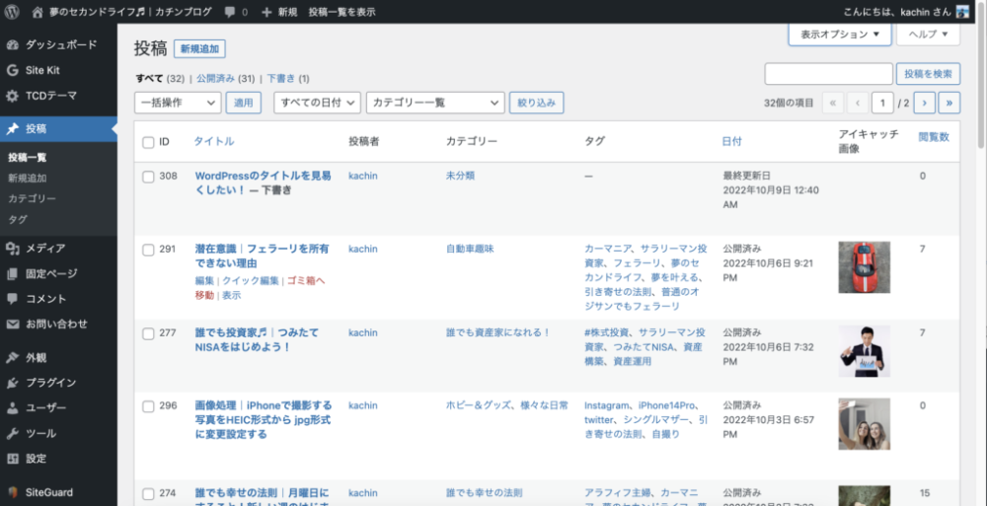This screenshot has width=987, height=506.
Task: Click the WordPress logo icon
Action: coord(13,12)
